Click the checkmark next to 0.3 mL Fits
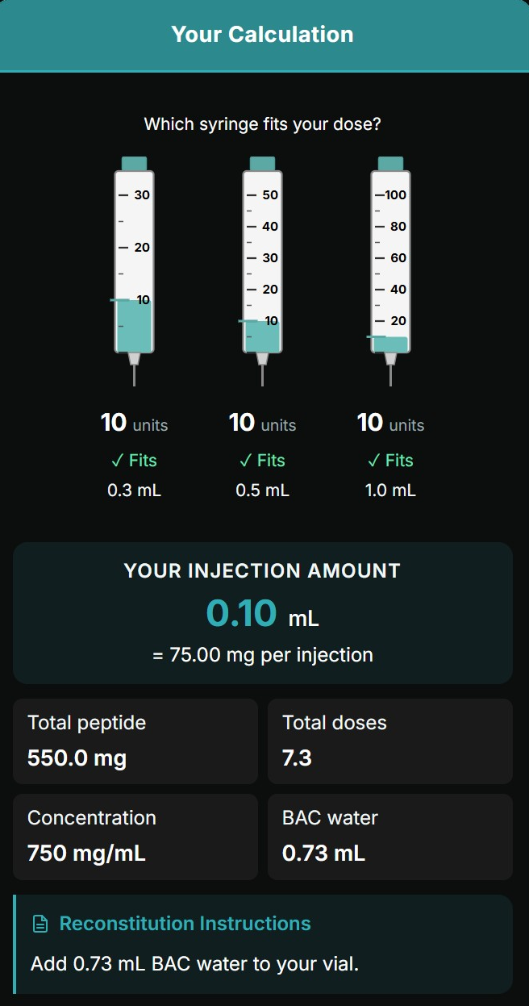Image resolution: width=529 pixels, height=1006 pixels. pyautogui.click(x=120, y=460)
